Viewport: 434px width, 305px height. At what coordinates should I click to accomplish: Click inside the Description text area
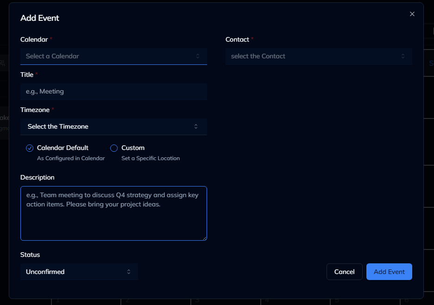pos(113,213)
